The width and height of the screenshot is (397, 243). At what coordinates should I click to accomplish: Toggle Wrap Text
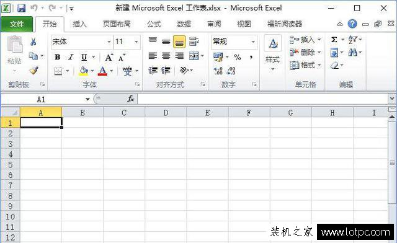click(x=194, y=42)
